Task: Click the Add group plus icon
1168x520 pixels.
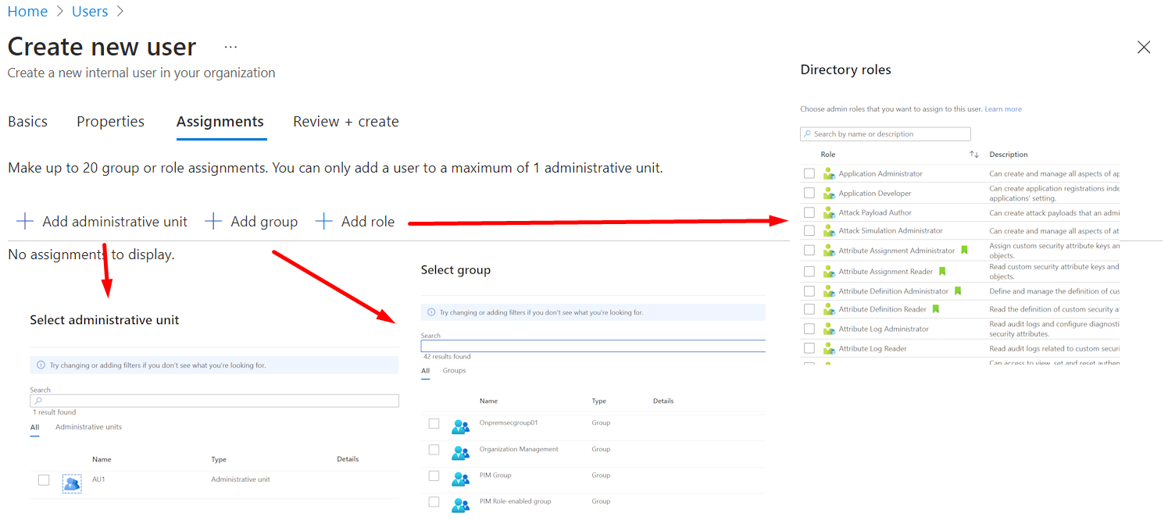Action: (x=213, y=222)
